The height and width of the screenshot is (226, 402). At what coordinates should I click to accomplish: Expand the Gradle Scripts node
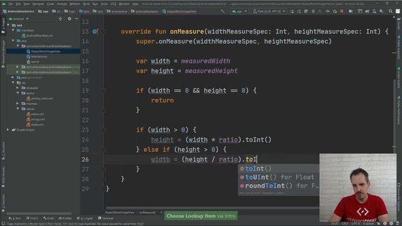(x=8, y=130)
